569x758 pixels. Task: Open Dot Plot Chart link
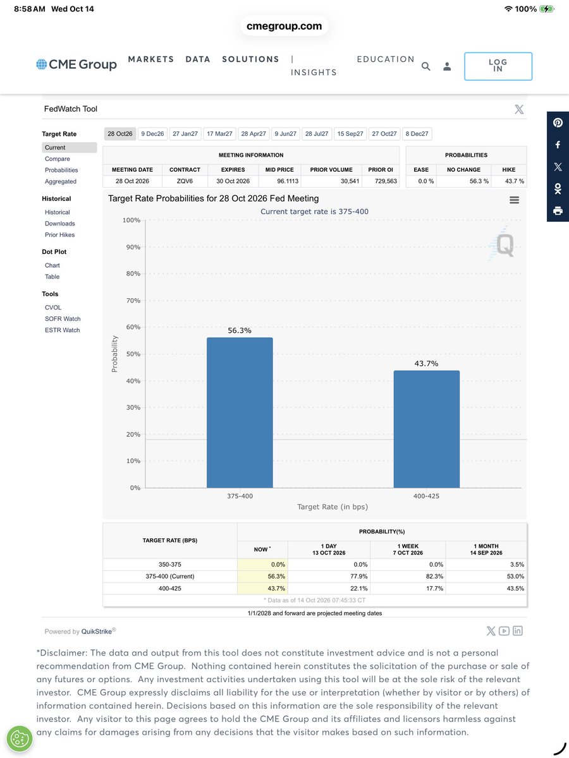pos(52,266)
